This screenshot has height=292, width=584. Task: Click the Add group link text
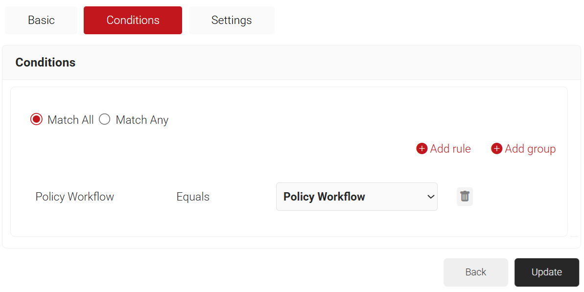coord(530,149)
